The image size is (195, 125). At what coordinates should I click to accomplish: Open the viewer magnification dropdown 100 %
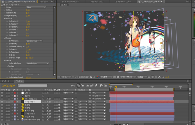(x=66, y=77)
